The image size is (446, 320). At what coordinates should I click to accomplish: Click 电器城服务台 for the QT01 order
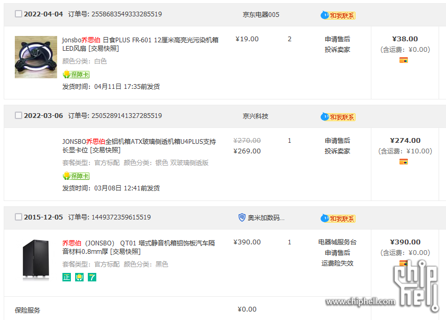pyautogui.click(x=338, y=242)
